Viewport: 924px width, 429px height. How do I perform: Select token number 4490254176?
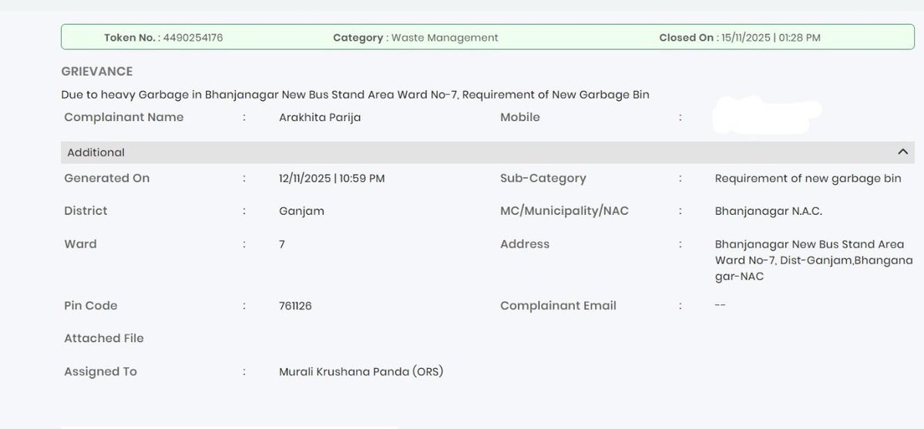point(193,38)
